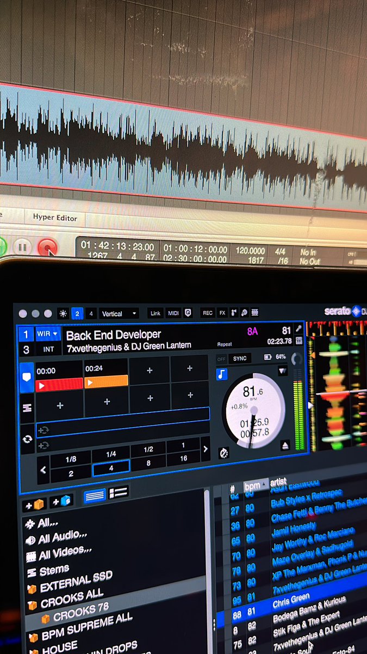Viewport: 367px width, 654px height.
Task: Sort library by artist column
Action: [278, 482]
